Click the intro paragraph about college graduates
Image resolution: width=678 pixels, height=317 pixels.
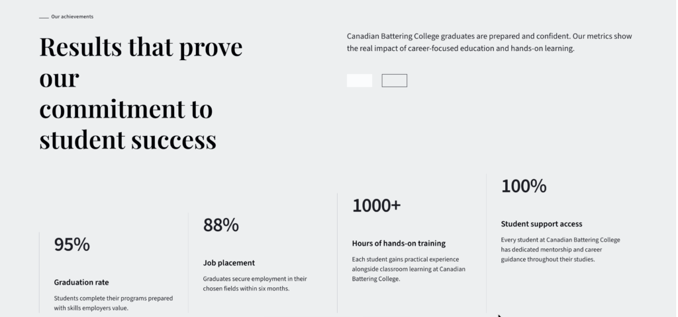494,42
